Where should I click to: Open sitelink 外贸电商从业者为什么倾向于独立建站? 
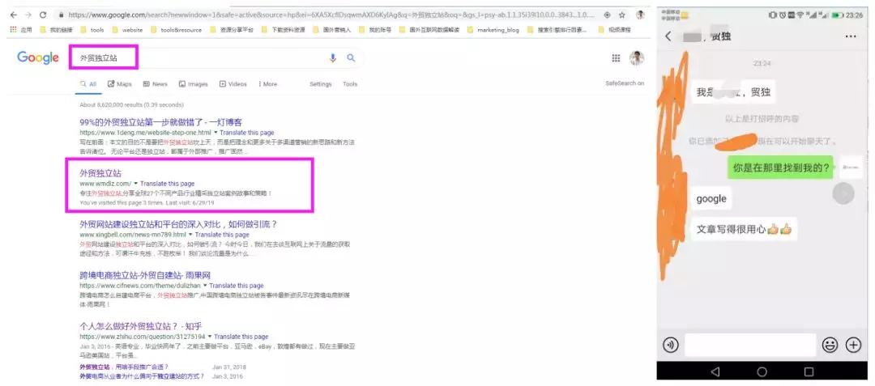pyautogui.click(x=142, y=377)
